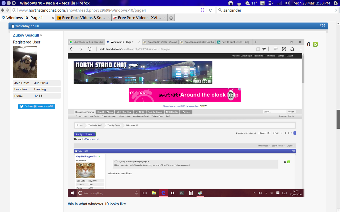Click the Start button in the embedded Windows 10 taskbar
Image resolution: width=340 pixels, height=212 pixels.
tap(72, 193)
